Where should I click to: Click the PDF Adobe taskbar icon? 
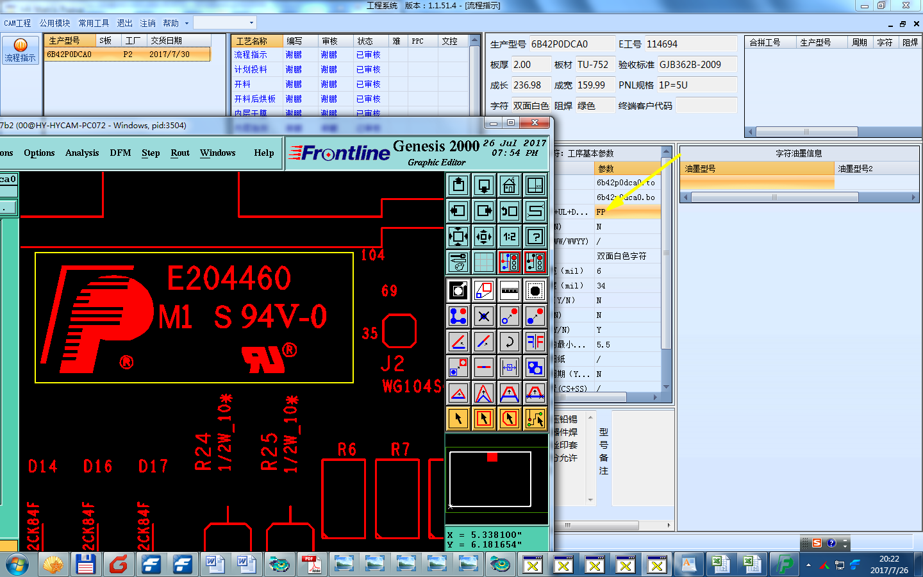[x=311, y=565]
